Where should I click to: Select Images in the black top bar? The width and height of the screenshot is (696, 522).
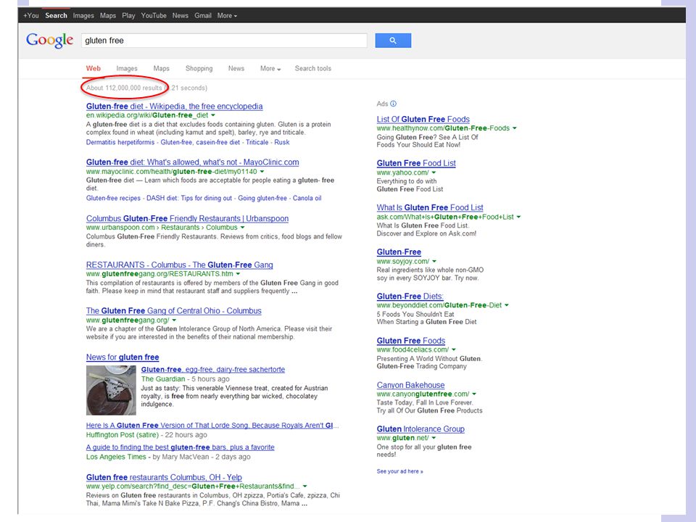pyautogui.click(x=83, y=15)
